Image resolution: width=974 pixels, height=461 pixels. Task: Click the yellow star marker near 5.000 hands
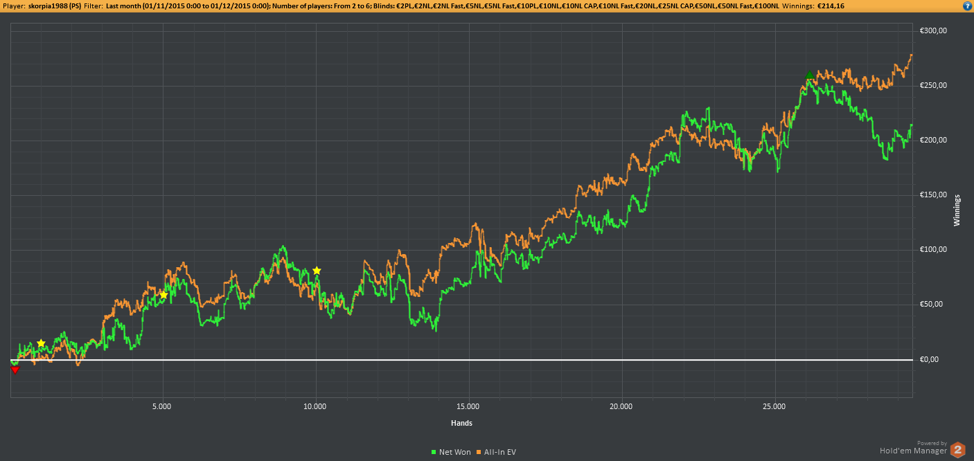pos(163,295)
